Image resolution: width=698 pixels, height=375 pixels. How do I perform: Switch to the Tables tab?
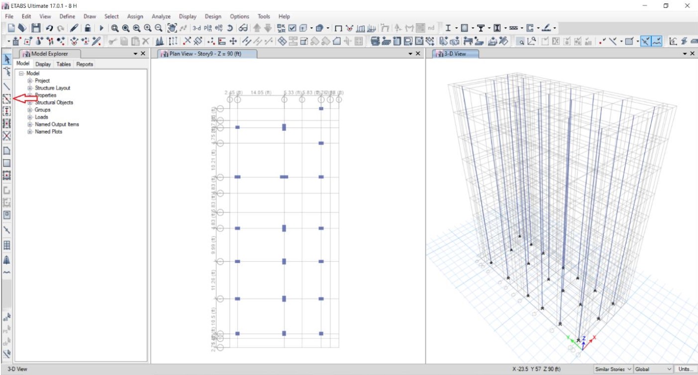pyautogui.click(x=63, y=64)
